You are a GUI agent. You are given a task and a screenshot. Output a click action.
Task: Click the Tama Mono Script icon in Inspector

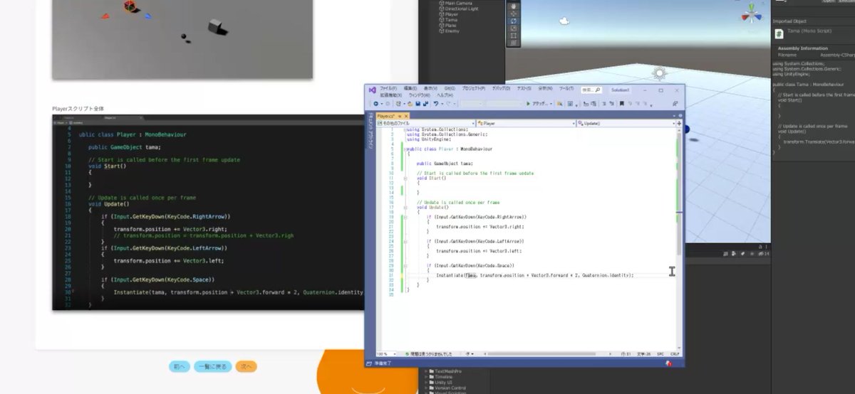click(779, 33)
